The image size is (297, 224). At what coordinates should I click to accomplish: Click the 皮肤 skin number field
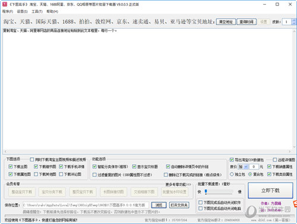pos(287,21)
